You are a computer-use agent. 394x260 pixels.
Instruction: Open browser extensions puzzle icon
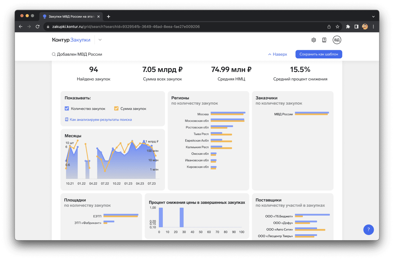[x=348, y=27]
